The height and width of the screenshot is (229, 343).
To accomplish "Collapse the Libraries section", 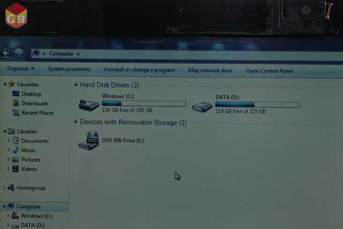I will pyautogui.click(x=5, y=131).
